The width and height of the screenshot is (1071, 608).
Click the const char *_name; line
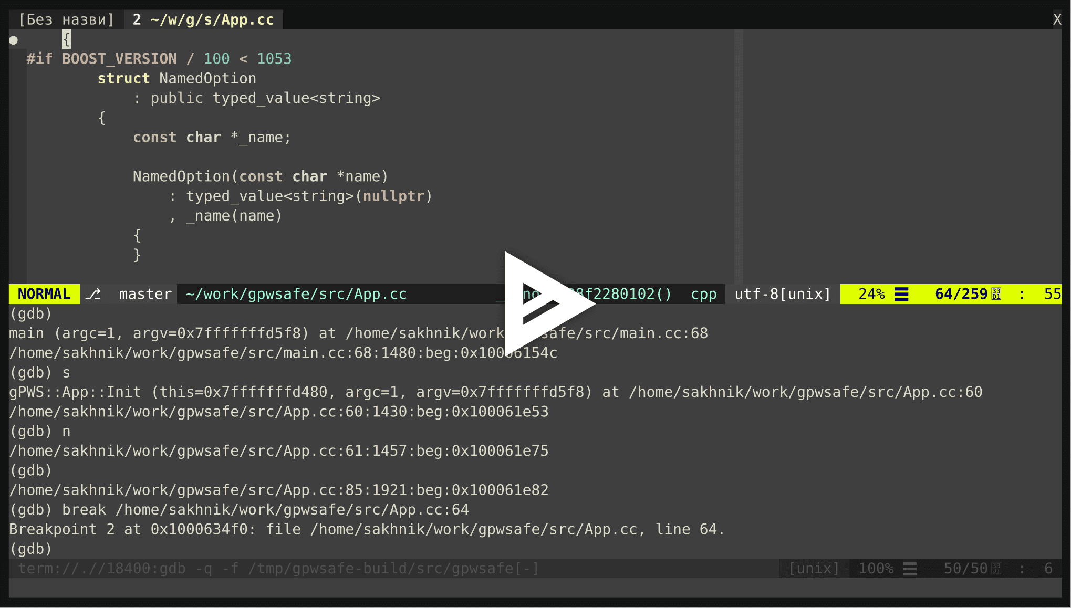point(212,138)
